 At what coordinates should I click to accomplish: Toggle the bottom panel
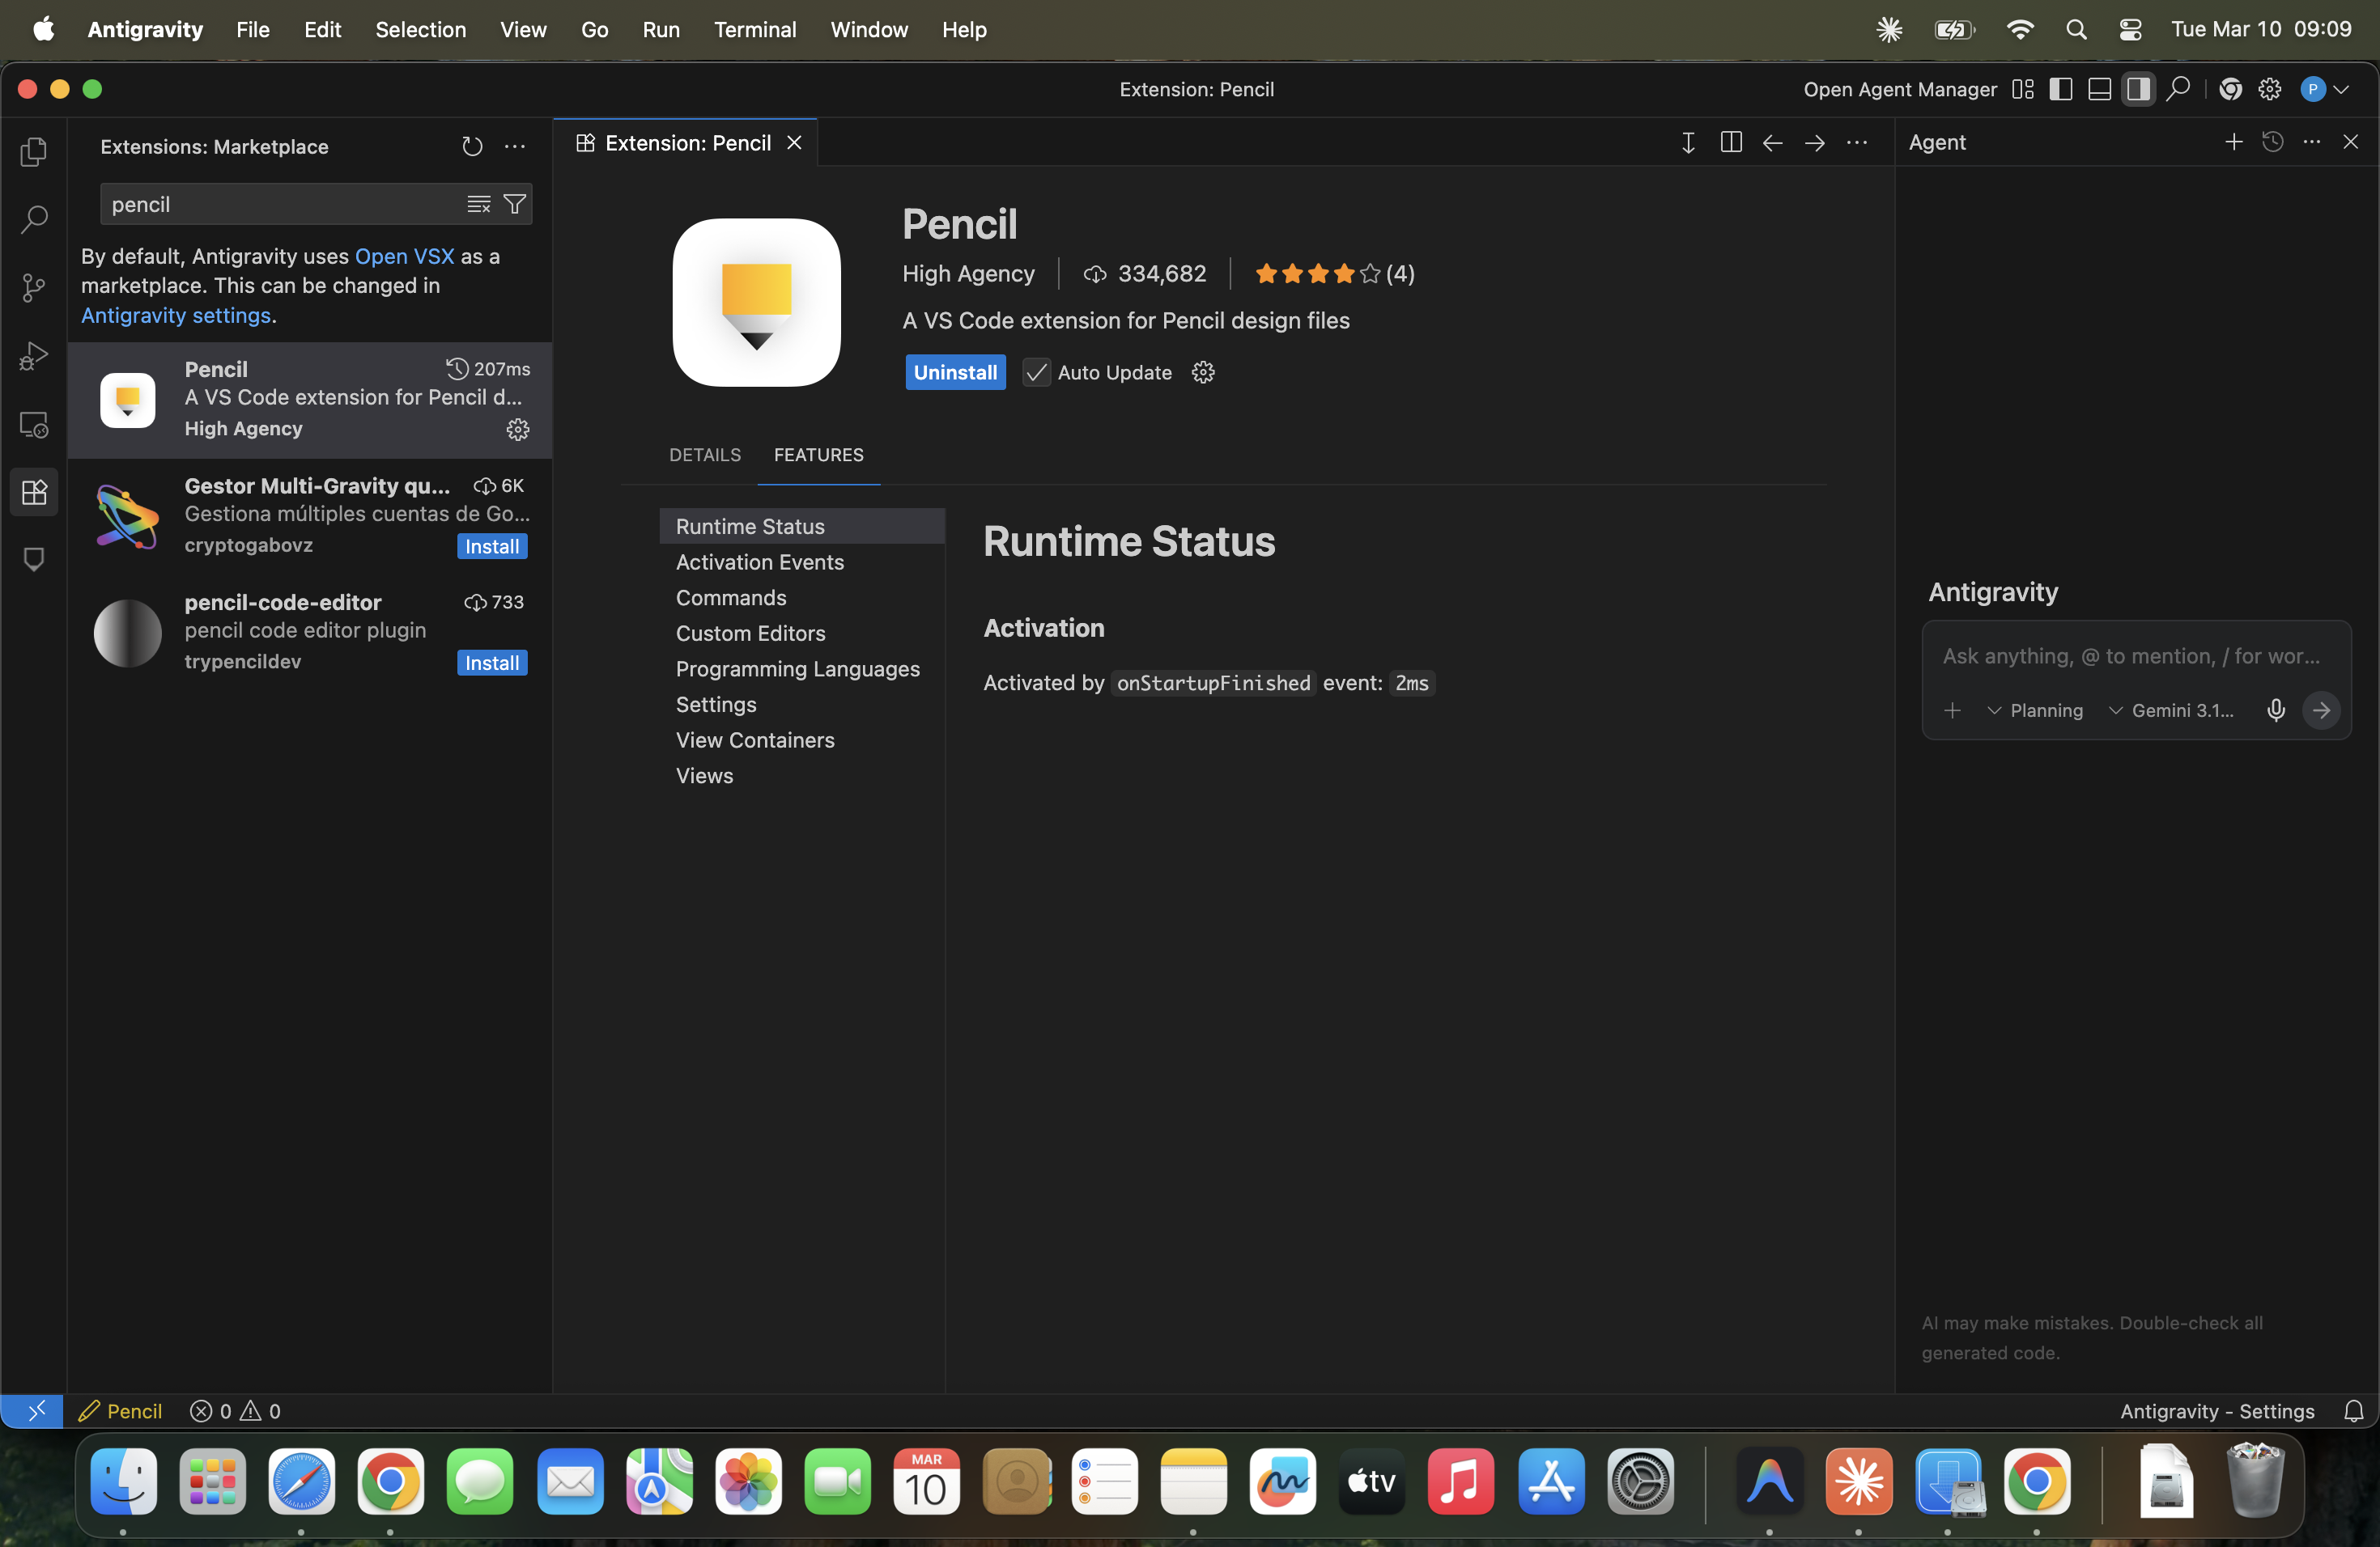[x=2100, y=89]
